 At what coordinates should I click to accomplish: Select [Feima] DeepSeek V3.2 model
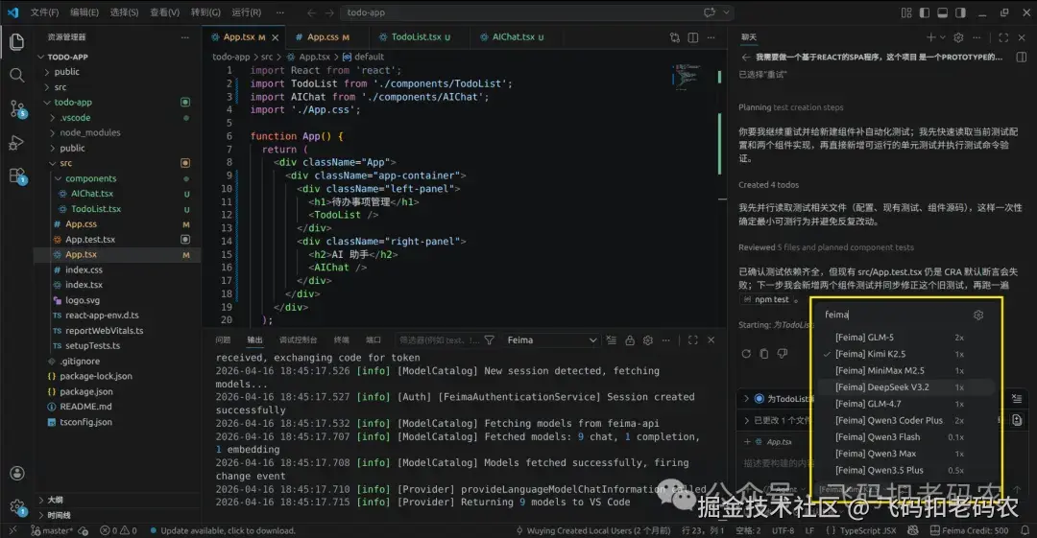tap(905, 387)
